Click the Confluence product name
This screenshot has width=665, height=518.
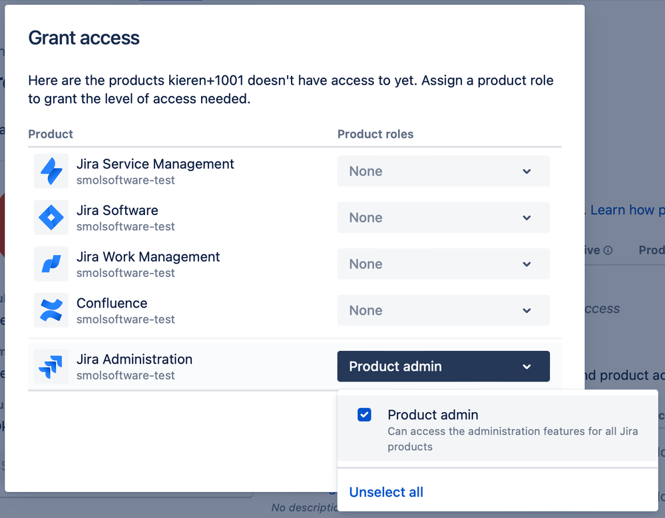[x=112, y=303]
